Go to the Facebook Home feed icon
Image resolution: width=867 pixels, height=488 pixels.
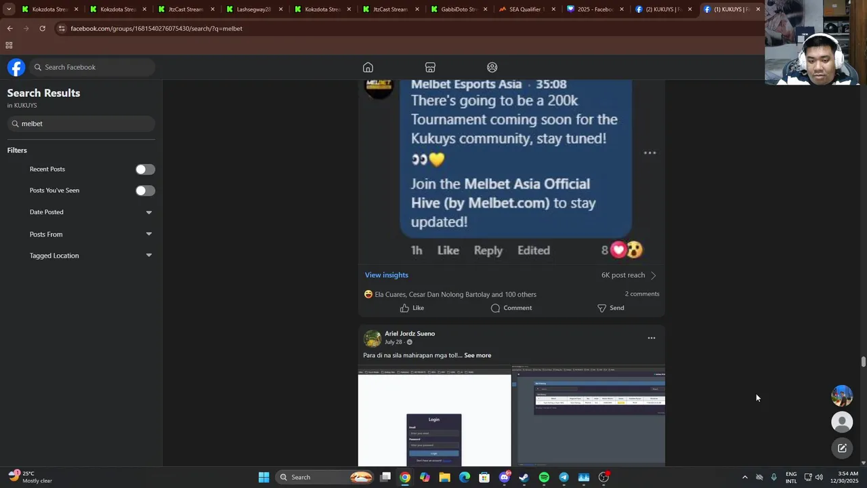coord(368,67)
